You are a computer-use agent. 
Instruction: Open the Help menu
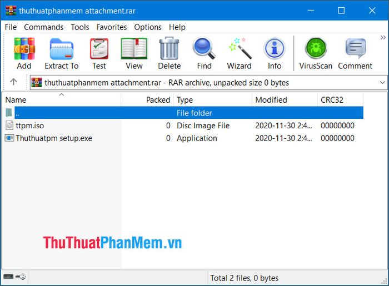[x=177, y=27]
